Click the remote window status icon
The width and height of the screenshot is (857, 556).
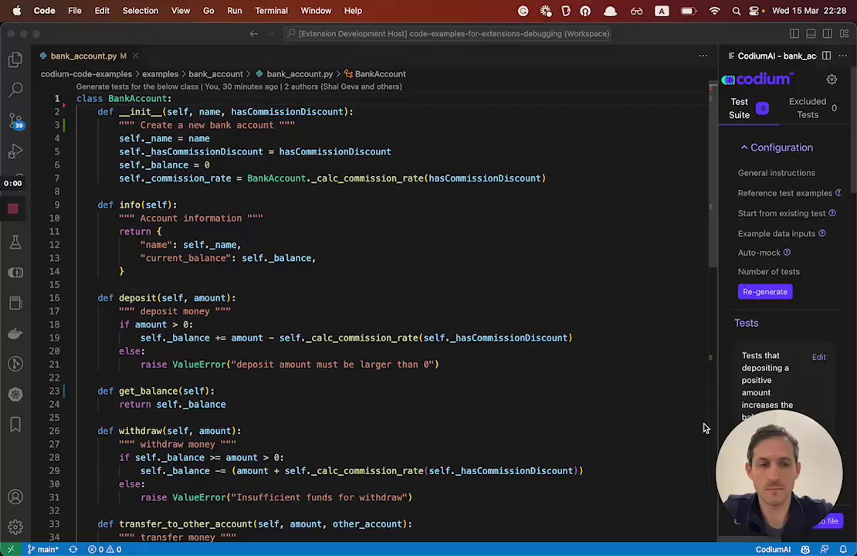[10, 550]
